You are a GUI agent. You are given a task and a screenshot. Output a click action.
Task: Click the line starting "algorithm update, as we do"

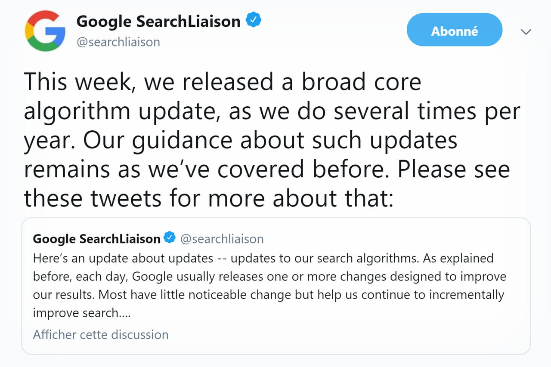click(x=272, y=111)
